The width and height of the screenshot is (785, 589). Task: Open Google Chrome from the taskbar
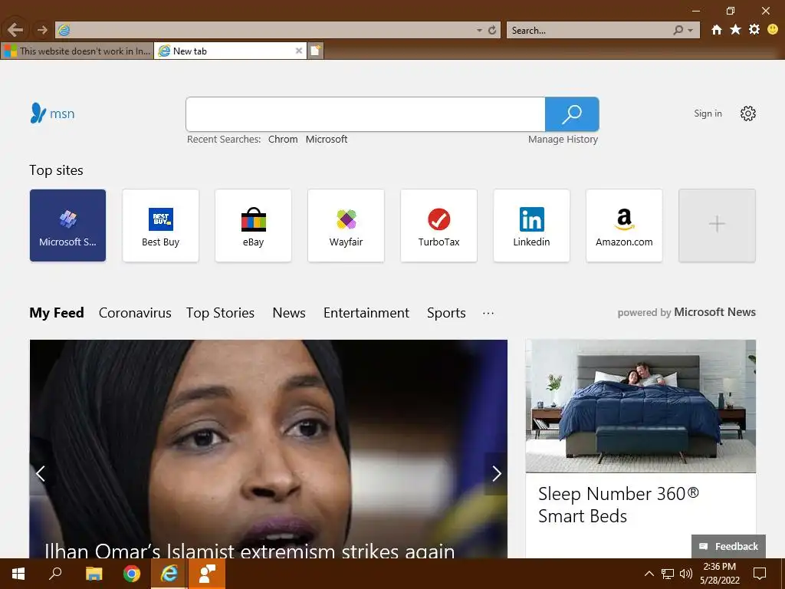coord(132,574)
